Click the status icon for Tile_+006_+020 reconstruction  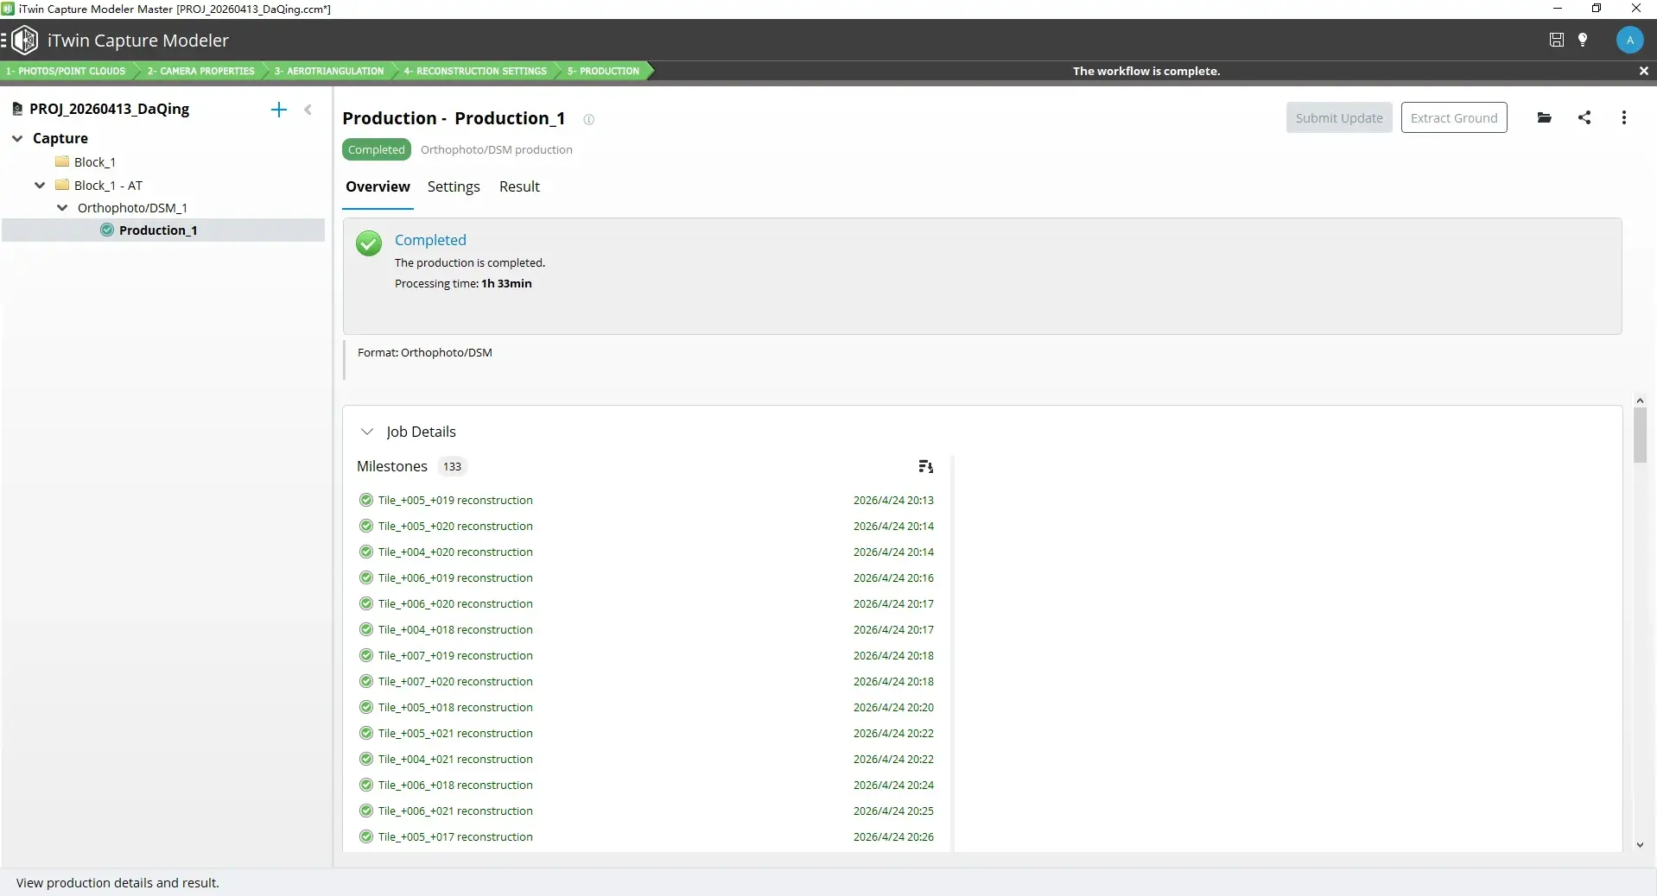[366, 603]
